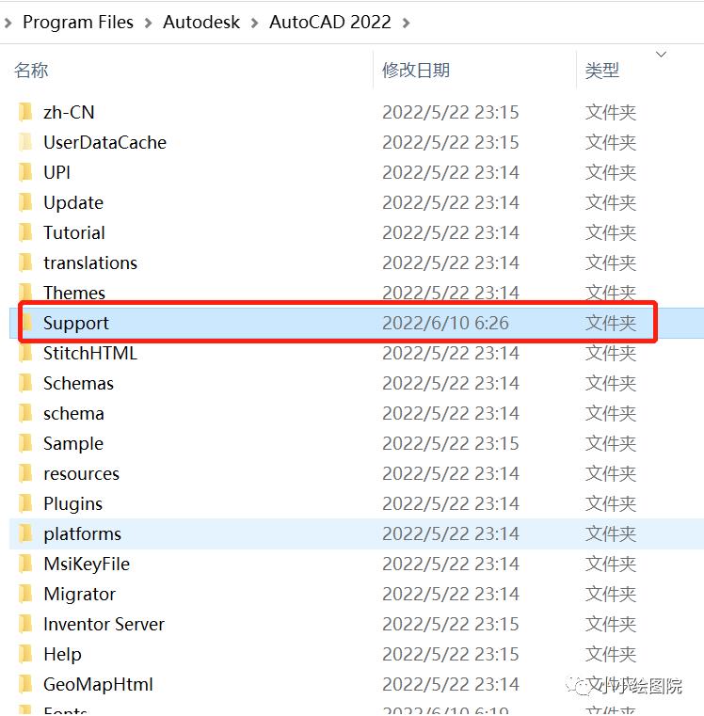Screen dimensions: 704x716
Task: Expand chevron after Program Files breadcrumb
Action: (148, 23)
